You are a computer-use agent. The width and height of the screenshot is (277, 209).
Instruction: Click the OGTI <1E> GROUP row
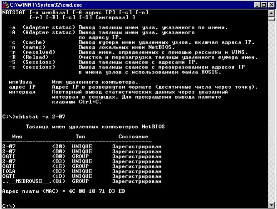tap(82, 166)
